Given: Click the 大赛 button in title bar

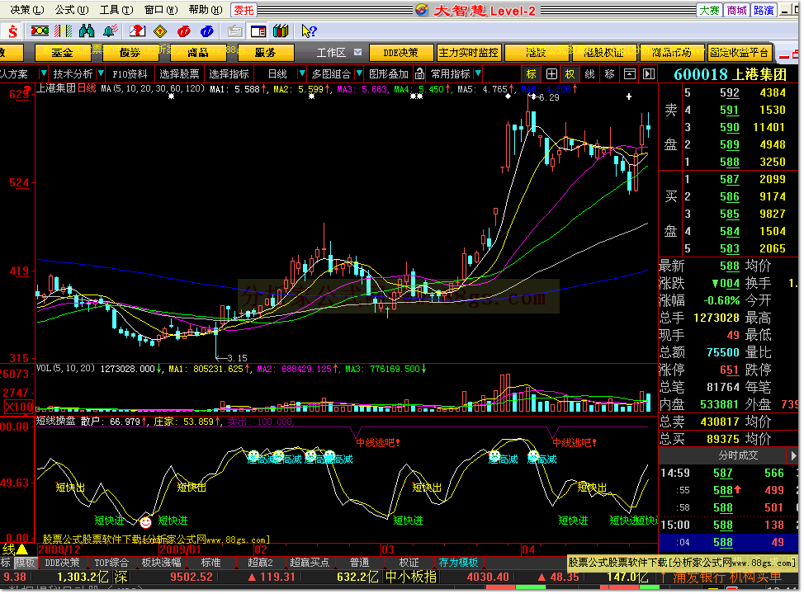Looking at the screenshot, I should pos(710,10).
